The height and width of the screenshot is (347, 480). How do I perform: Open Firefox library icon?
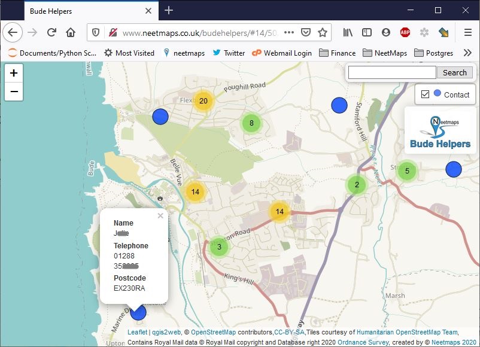[x=348, y=32]
